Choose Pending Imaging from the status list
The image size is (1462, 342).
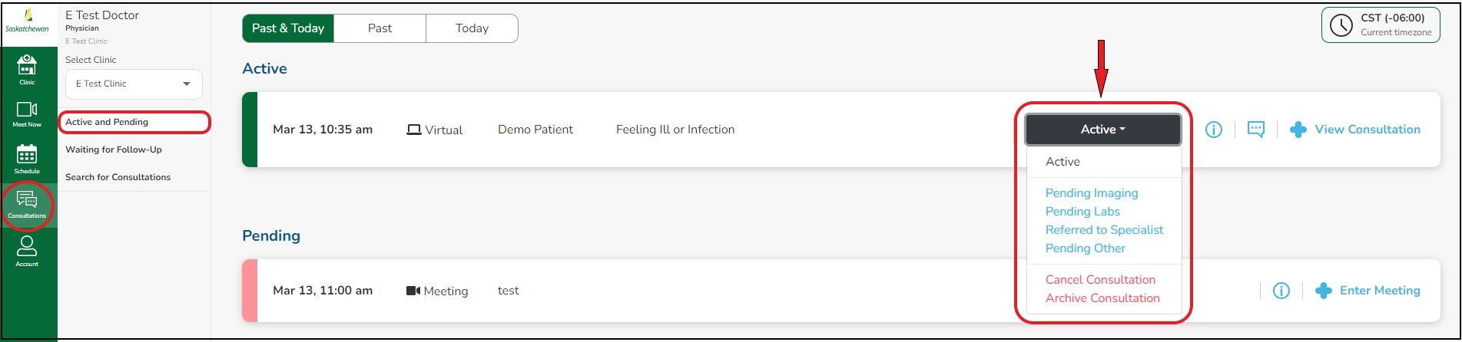1092,193
